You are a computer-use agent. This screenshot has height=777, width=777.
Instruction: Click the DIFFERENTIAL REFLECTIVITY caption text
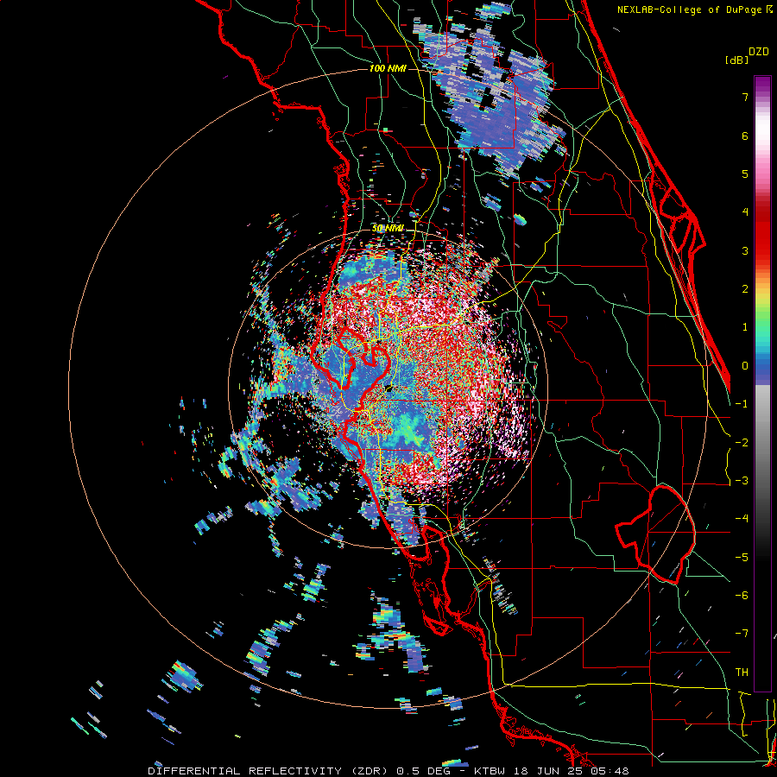click(x=245, y=771)
